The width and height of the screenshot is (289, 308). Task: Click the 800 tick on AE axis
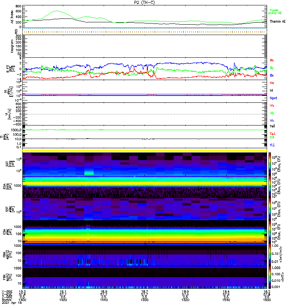click(x=18, y=6)
